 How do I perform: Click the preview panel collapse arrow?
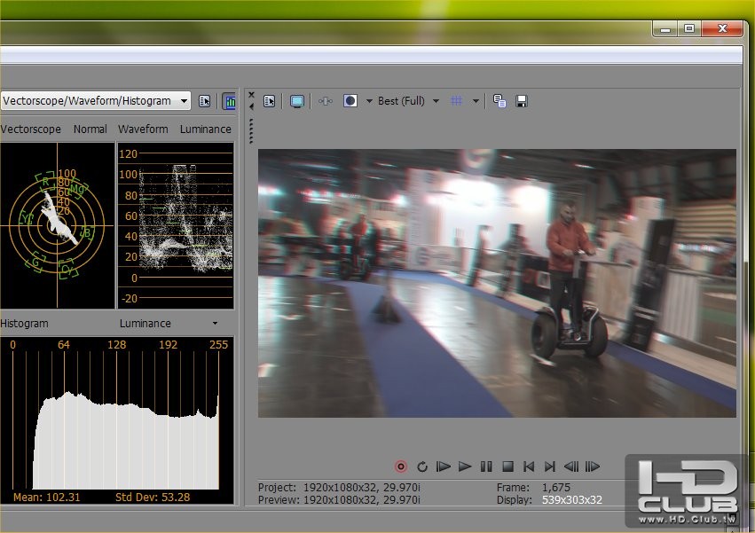[251, 107]
